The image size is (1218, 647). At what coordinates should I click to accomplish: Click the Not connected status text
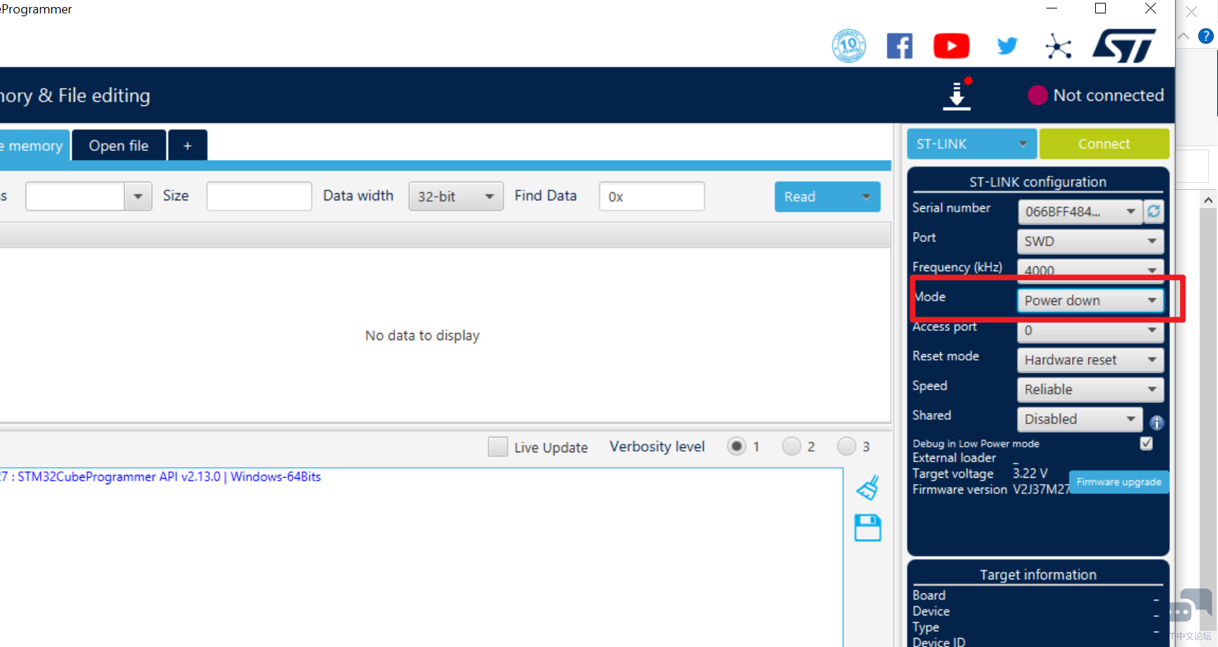[1108, 95]
